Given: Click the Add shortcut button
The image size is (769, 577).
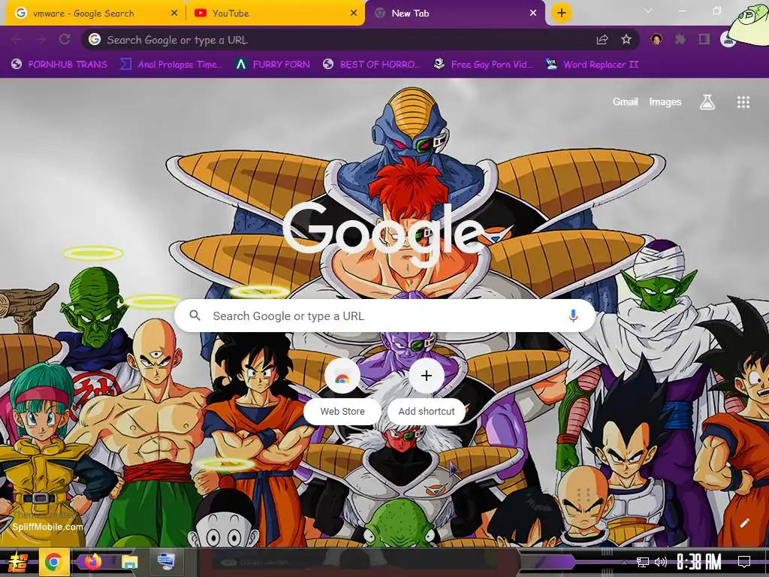Looking at the screenshot, I should pyautogui.click(x=427, y=391).
